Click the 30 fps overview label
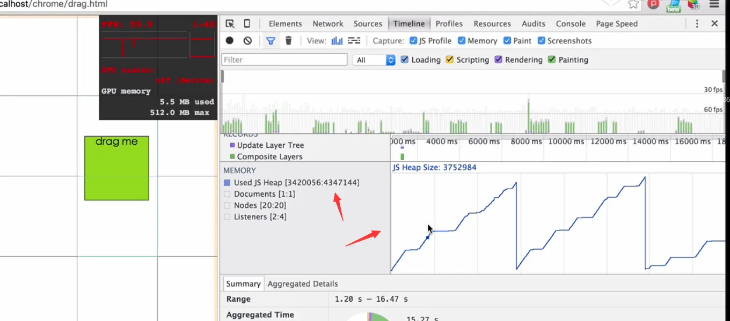Image resolution: width=730 pixels, height=321 pixels. pos(713,89)
